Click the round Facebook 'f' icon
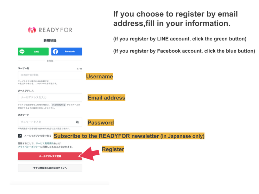The image size is (259, 194). click(55, 52)
